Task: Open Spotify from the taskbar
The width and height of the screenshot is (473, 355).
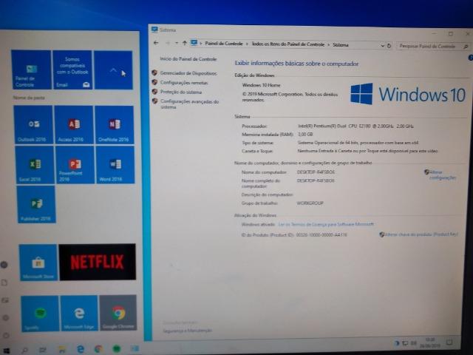Action: 117,349
